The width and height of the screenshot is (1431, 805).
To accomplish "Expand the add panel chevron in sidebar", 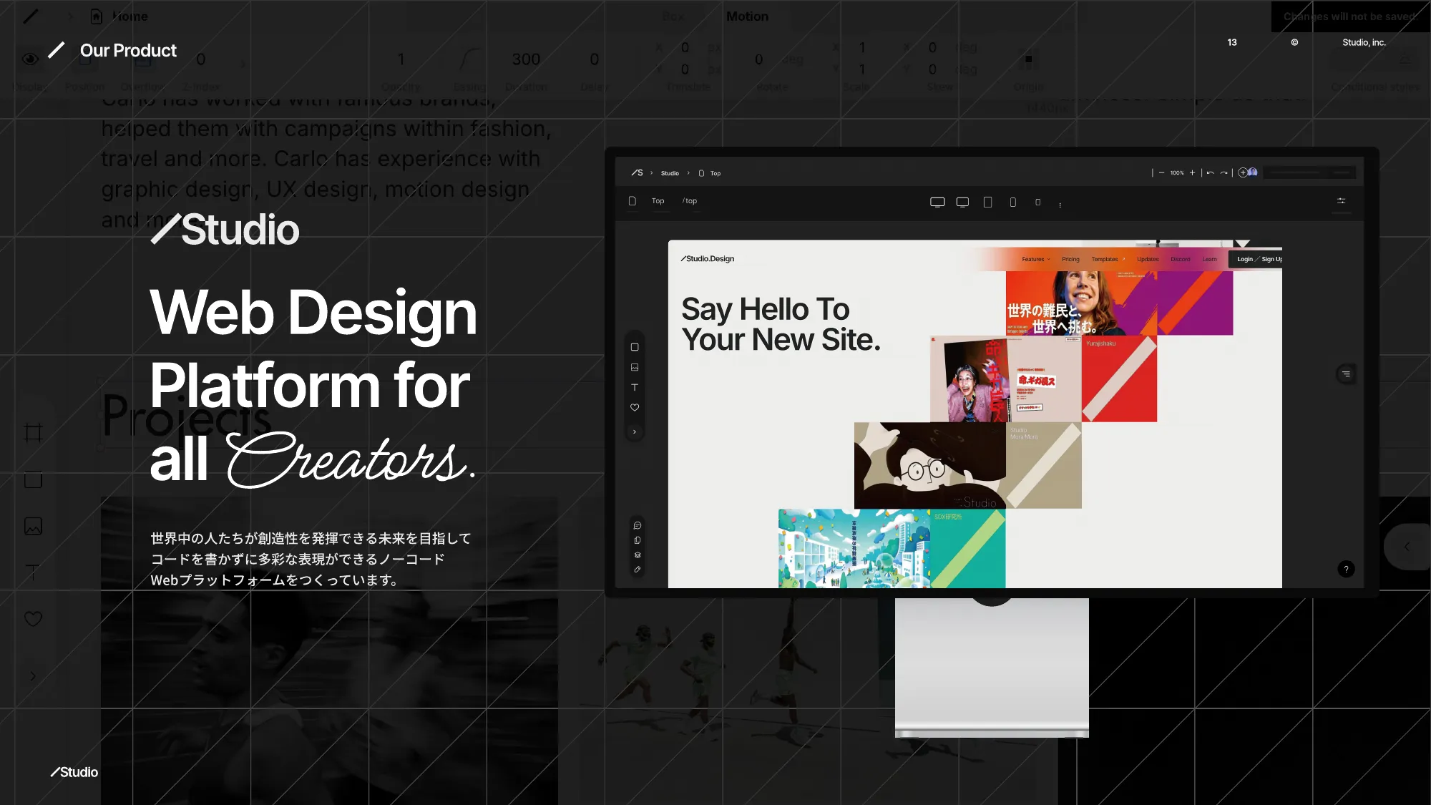I will point(635,431).
